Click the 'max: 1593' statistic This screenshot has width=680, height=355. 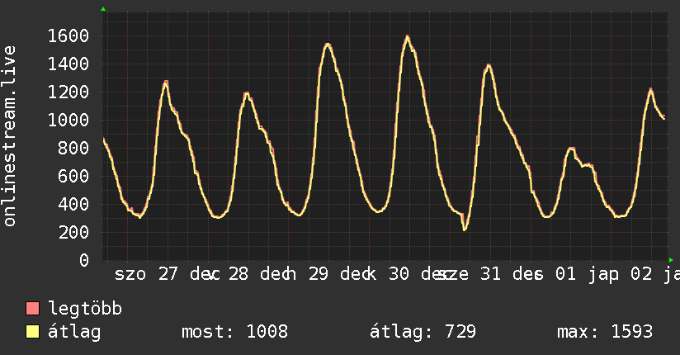(x=605, y=332)
